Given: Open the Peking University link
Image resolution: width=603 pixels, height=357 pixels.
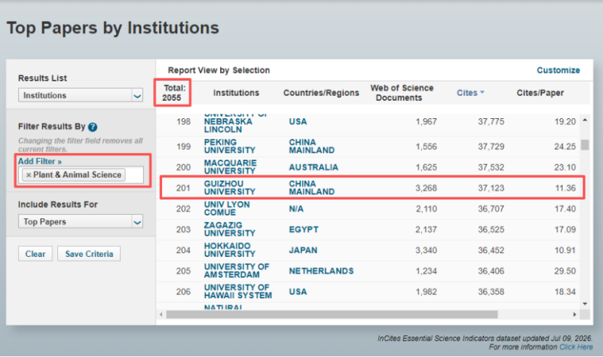Looking at the screenshot, I should pos(230,146).
